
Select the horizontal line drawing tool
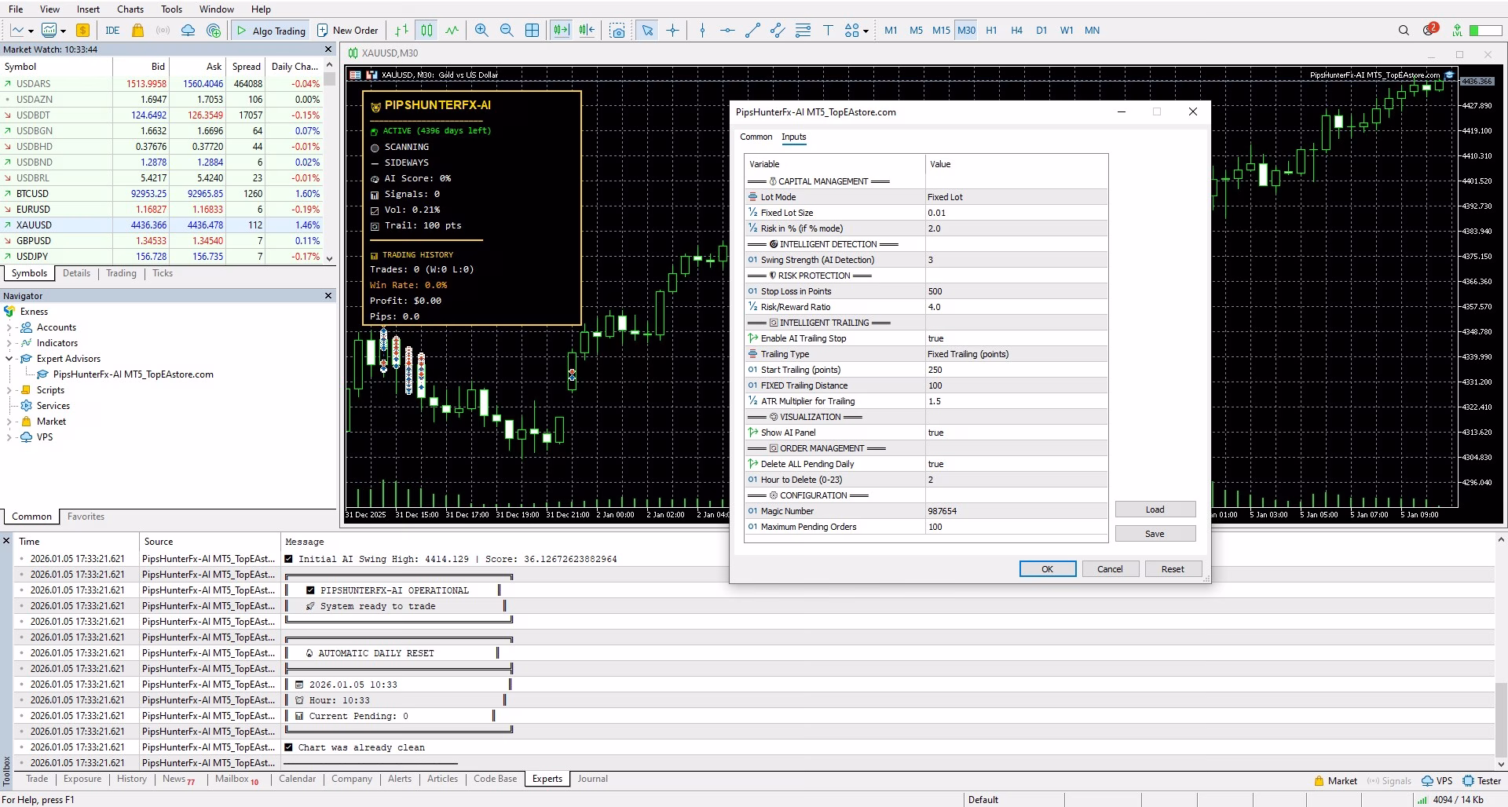click(x=727, y=31)
